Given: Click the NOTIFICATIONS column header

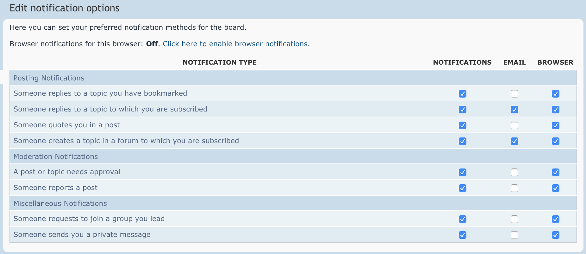Looking at the screenshot, I should click(462, 62).
